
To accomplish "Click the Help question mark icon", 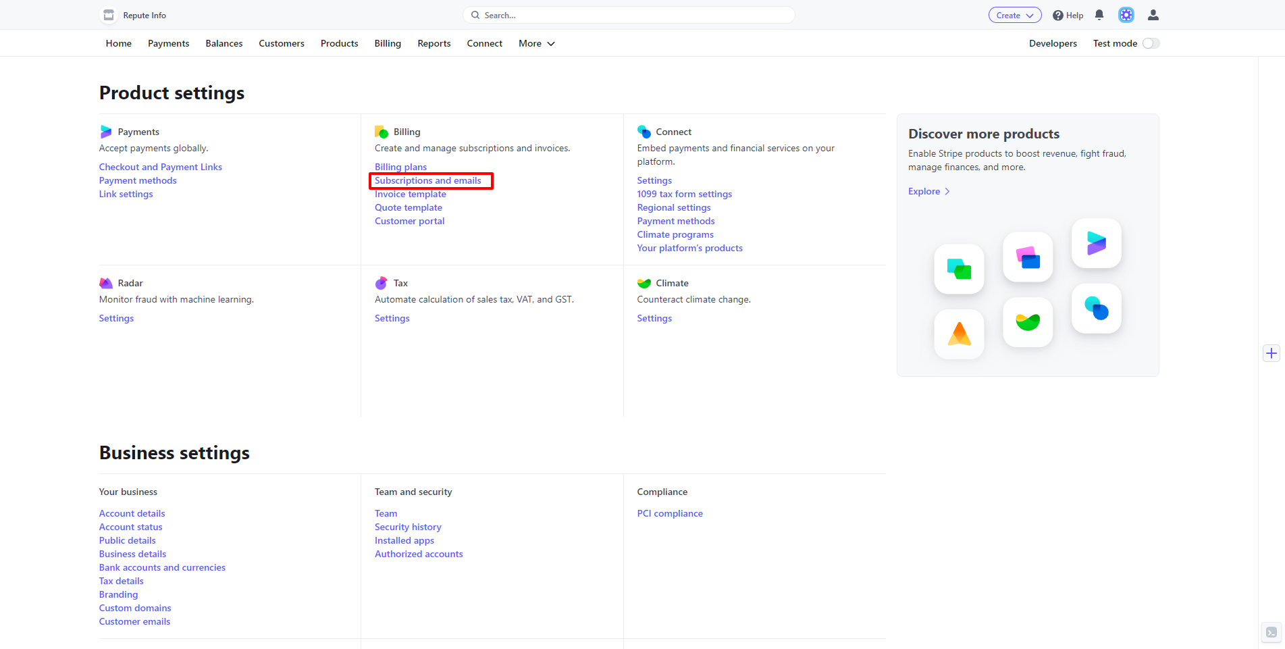I will (1058, 15).
